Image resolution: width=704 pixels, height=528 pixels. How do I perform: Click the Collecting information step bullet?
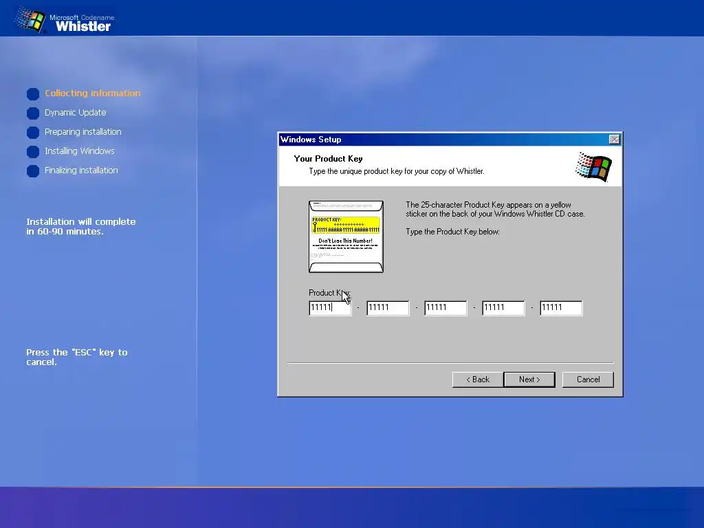coord(33,93)
